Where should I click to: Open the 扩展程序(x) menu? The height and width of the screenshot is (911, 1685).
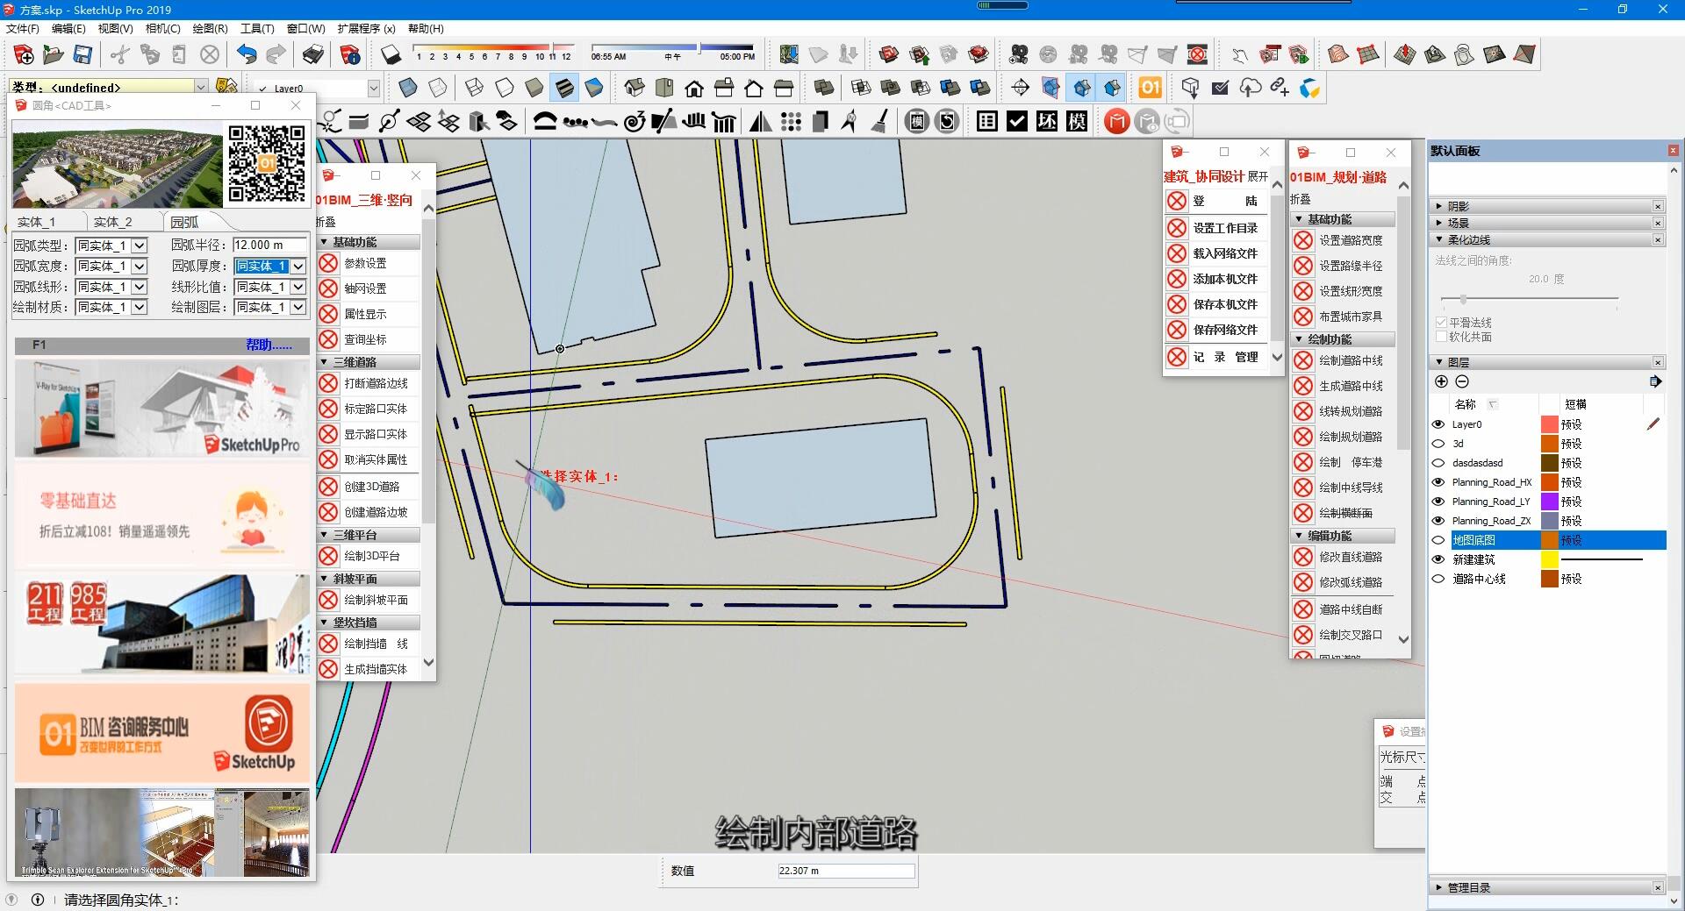pos(366,29)
